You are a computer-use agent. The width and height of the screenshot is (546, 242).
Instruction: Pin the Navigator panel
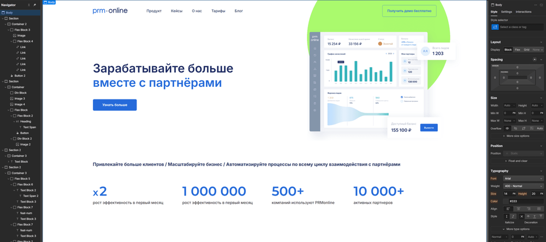click(35, 4)
